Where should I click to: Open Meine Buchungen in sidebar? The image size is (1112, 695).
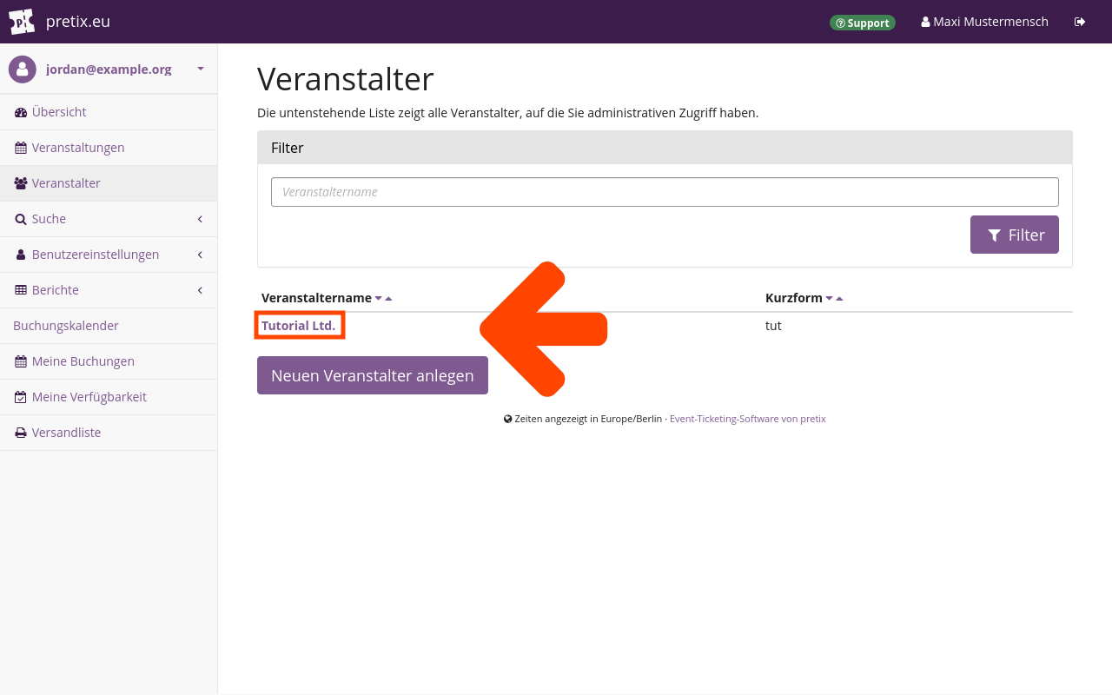coord(109,361)
